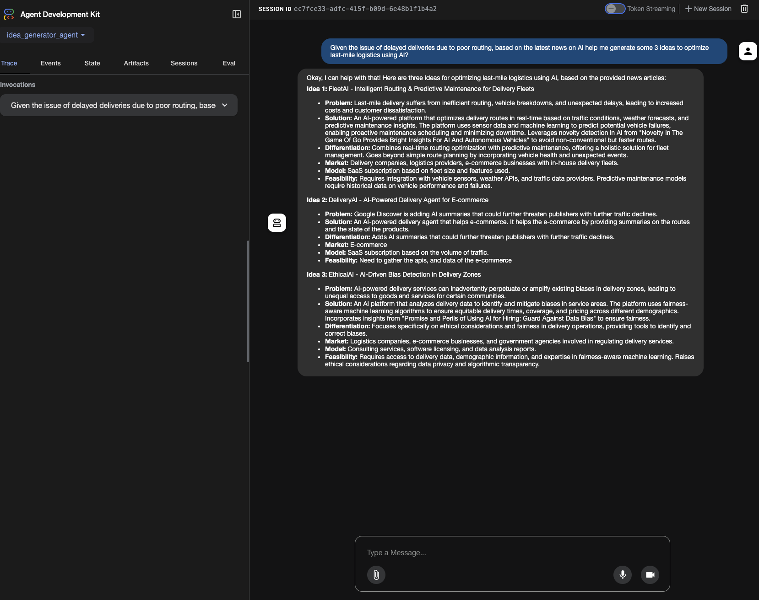Collapse the left side panel
The width and height of the screenshot is (759, 600).
point(236,14)
